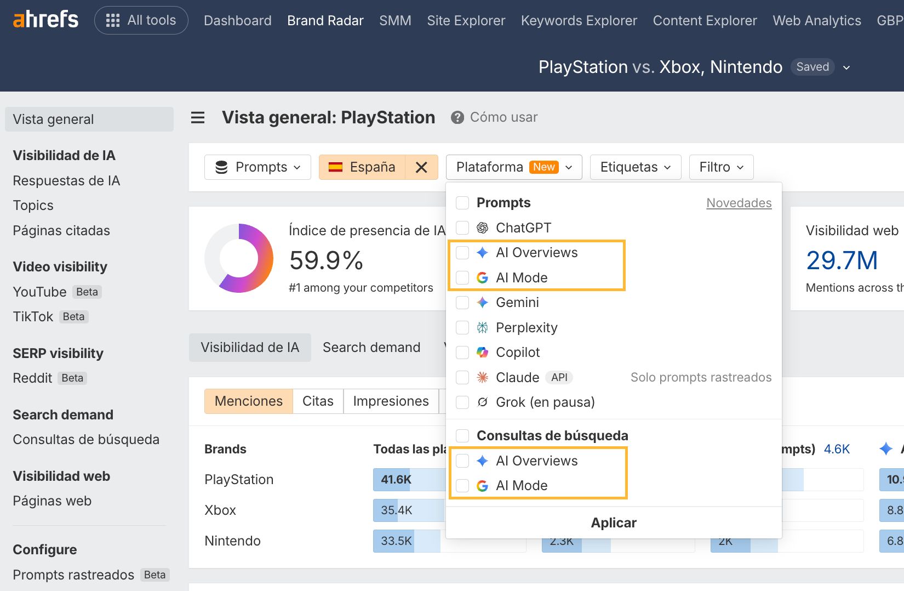Open Site Explorer in top navigation
The height and width of the screenshot is (591, 904).
click(x=466, y=21)
